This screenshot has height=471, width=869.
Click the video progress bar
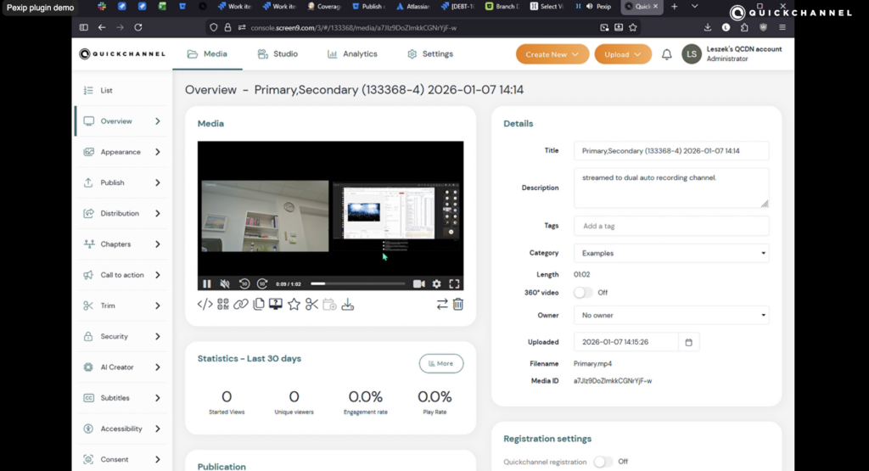pyautogui.click(x=357, y=283)
